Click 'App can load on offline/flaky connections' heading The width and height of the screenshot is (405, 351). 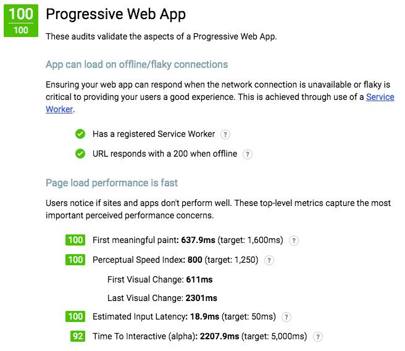(136, 65)
